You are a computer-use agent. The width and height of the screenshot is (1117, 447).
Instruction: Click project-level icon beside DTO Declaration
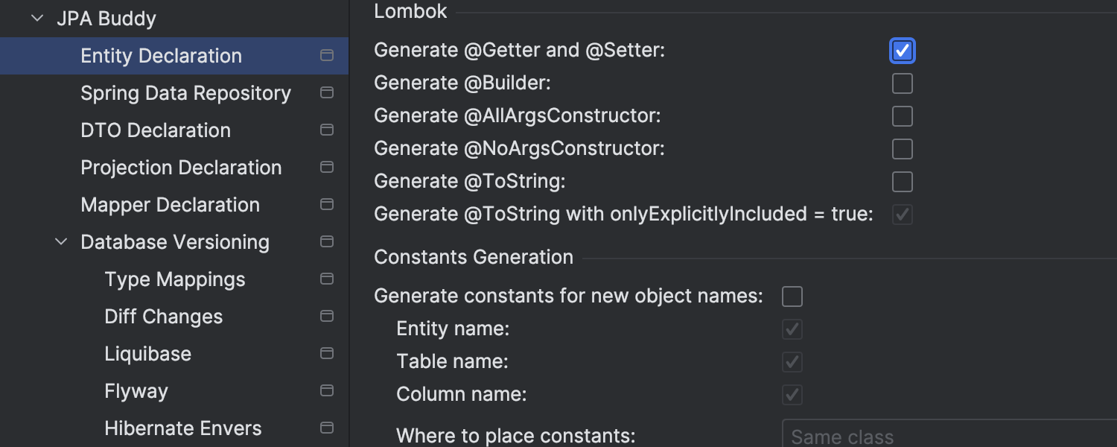pyautogui.click(x=326, y=130)
